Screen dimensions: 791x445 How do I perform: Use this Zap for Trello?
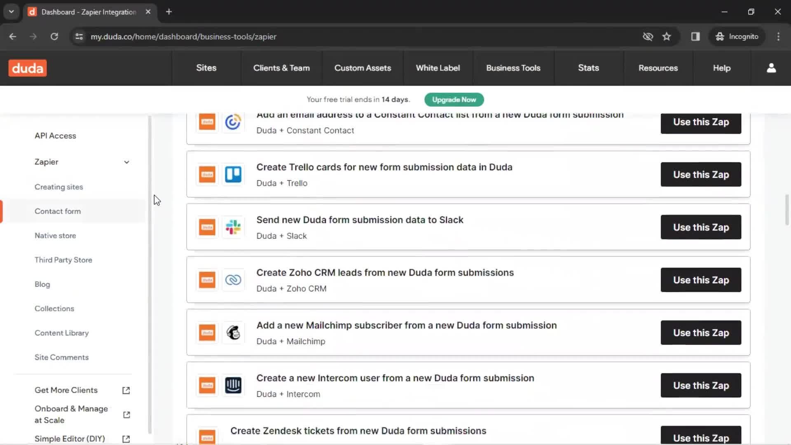pyautogui.click(x=701, y=174)
